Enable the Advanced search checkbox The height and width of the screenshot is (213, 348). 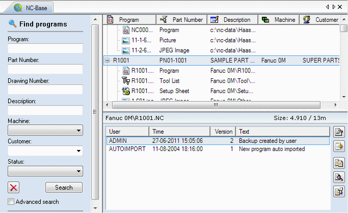click(x=11, y=202)
